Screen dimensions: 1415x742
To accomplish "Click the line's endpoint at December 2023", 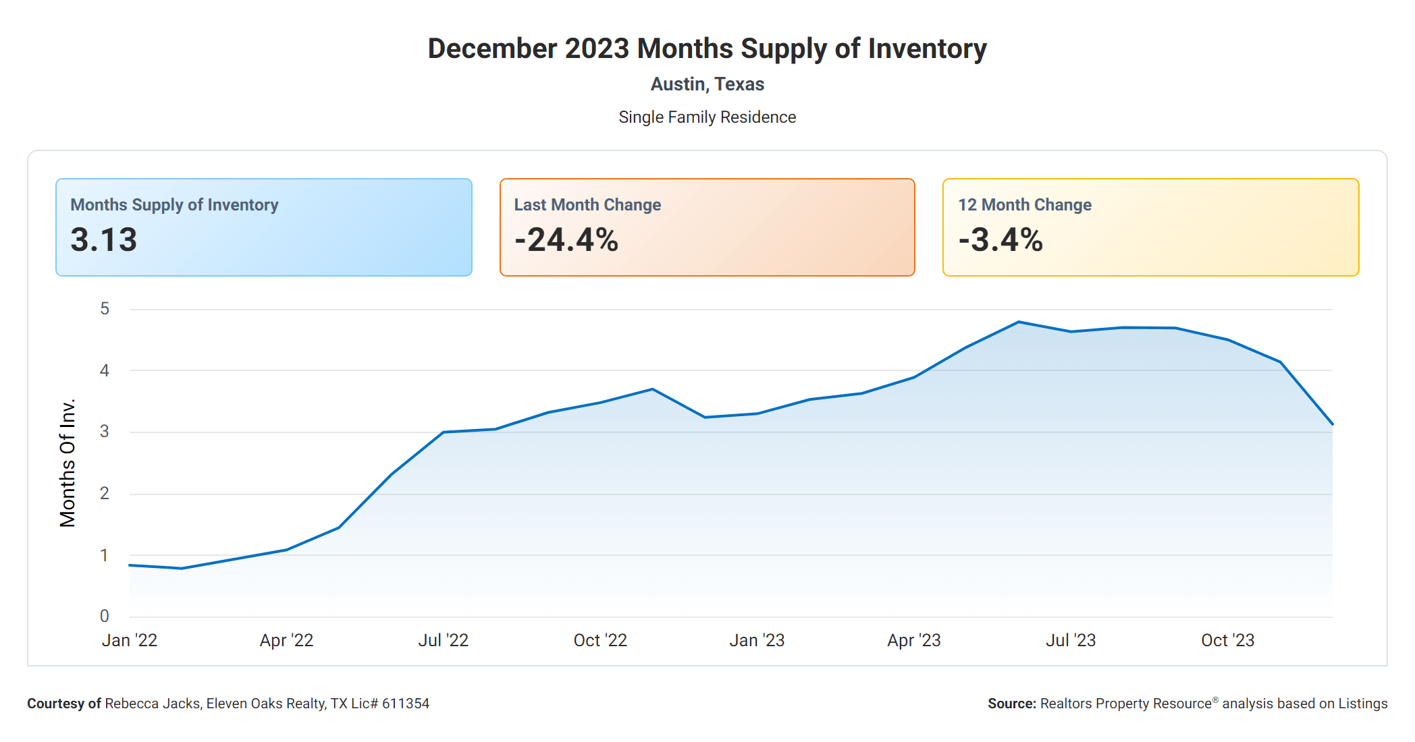I will point(1332,424).
